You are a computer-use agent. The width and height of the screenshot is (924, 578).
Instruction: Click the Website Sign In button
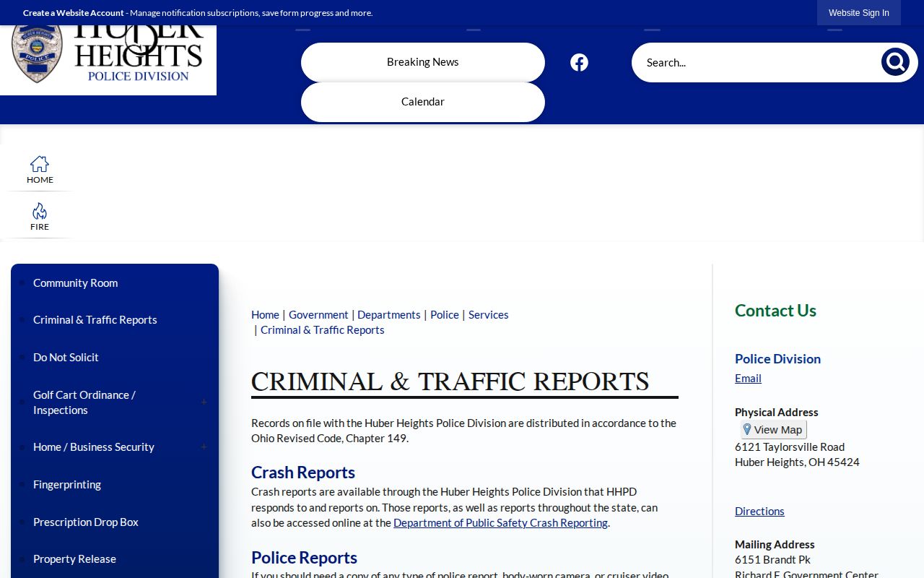pos(859,12)
